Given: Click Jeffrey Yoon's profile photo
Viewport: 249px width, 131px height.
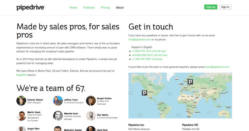Looking at the screenshot, I should (58, 101).
